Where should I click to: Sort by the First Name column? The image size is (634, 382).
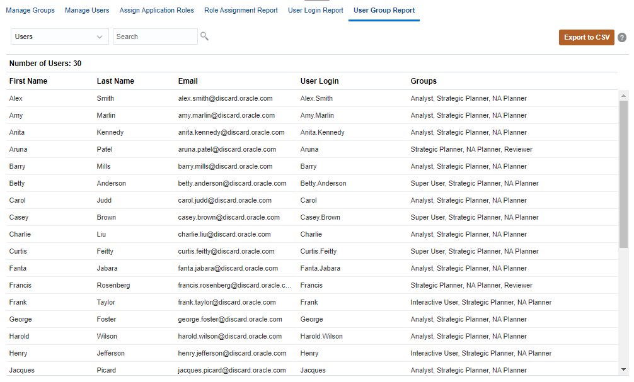point(28,81)
